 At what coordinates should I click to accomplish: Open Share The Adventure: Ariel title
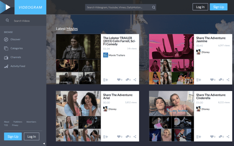click(118, 97)
